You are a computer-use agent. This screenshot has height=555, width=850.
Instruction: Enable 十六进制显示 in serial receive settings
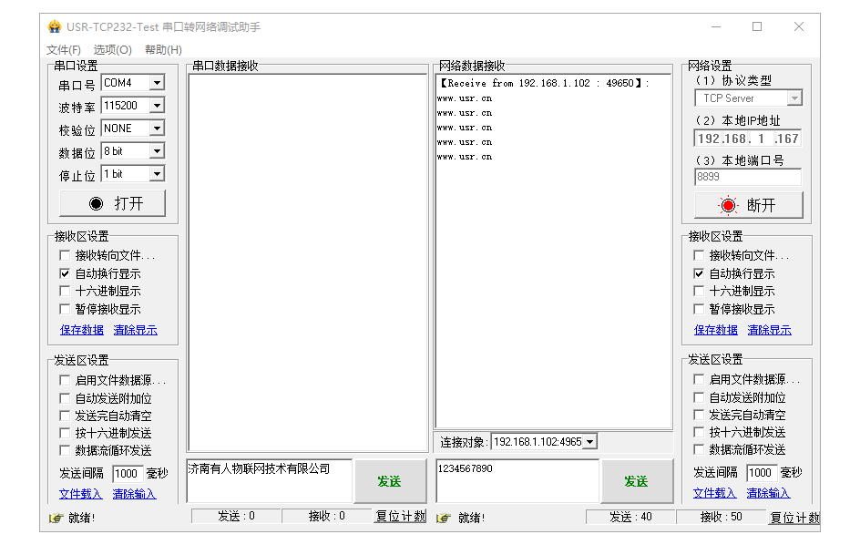point(65,291)
